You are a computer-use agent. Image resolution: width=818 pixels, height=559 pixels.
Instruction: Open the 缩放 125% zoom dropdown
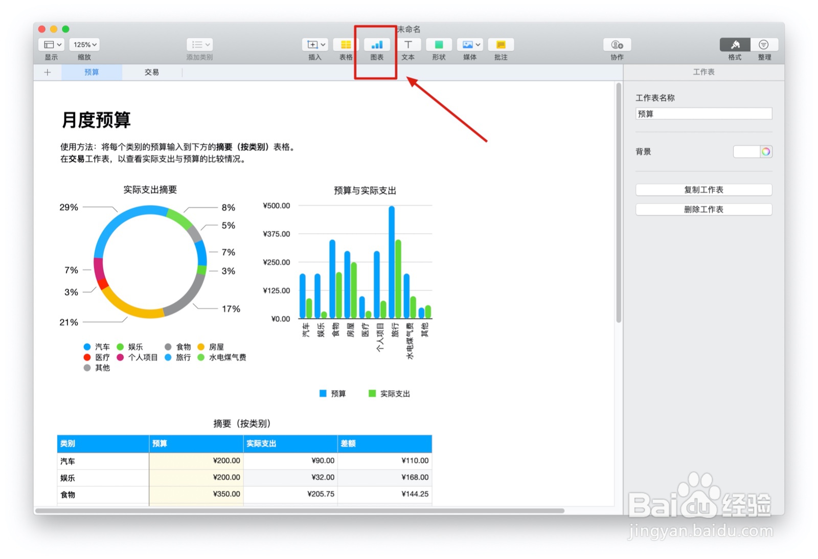pyautogui.click(x=84, y=44)
